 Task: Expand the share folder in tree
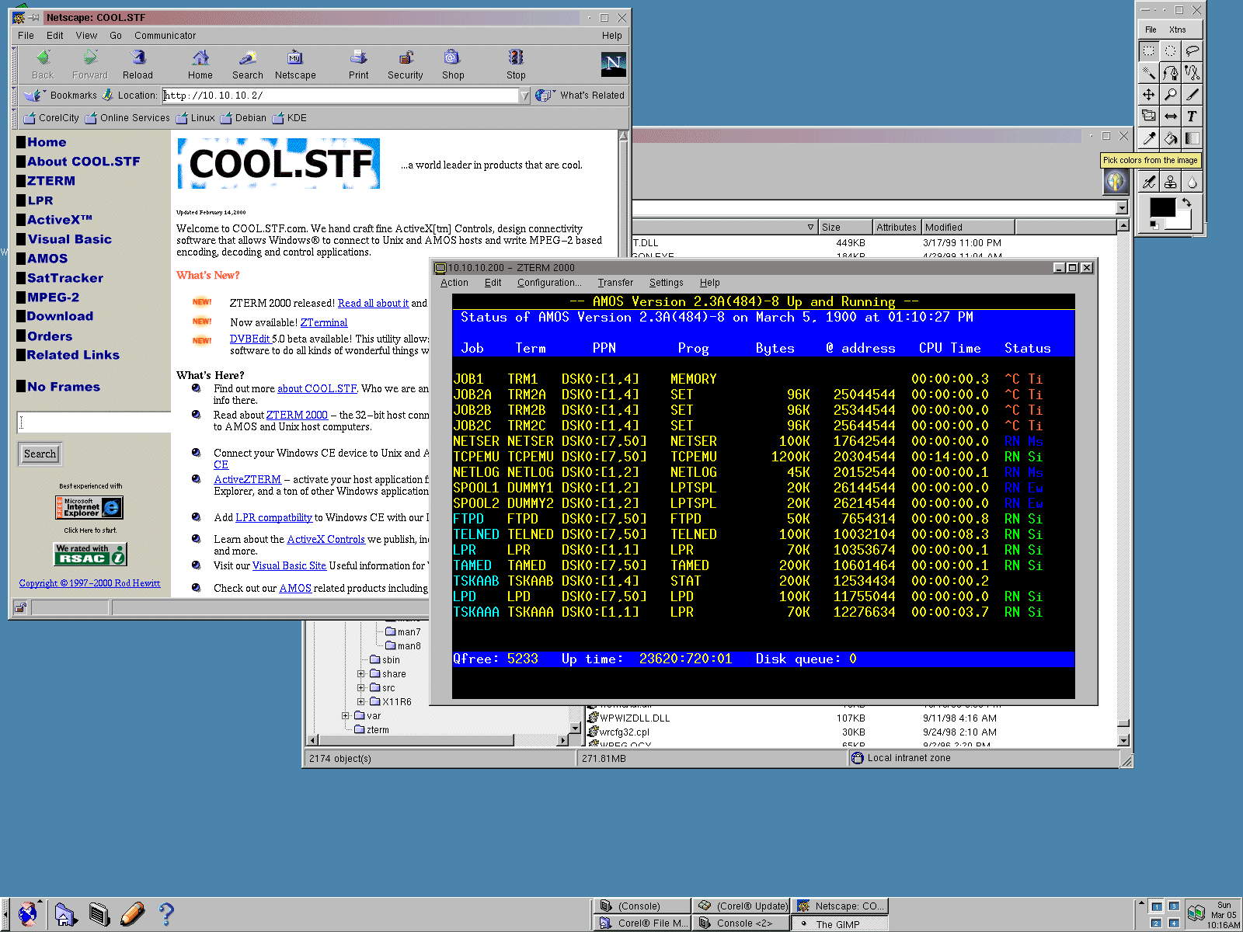(x=361, y=674)
